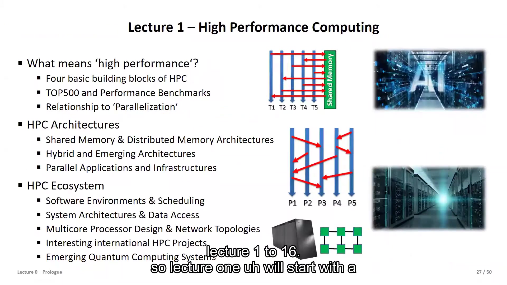Click Multicore Processor Design Network Topologies item
The width and height of the screenshot is (507, 285).
[x=153, y=229]
